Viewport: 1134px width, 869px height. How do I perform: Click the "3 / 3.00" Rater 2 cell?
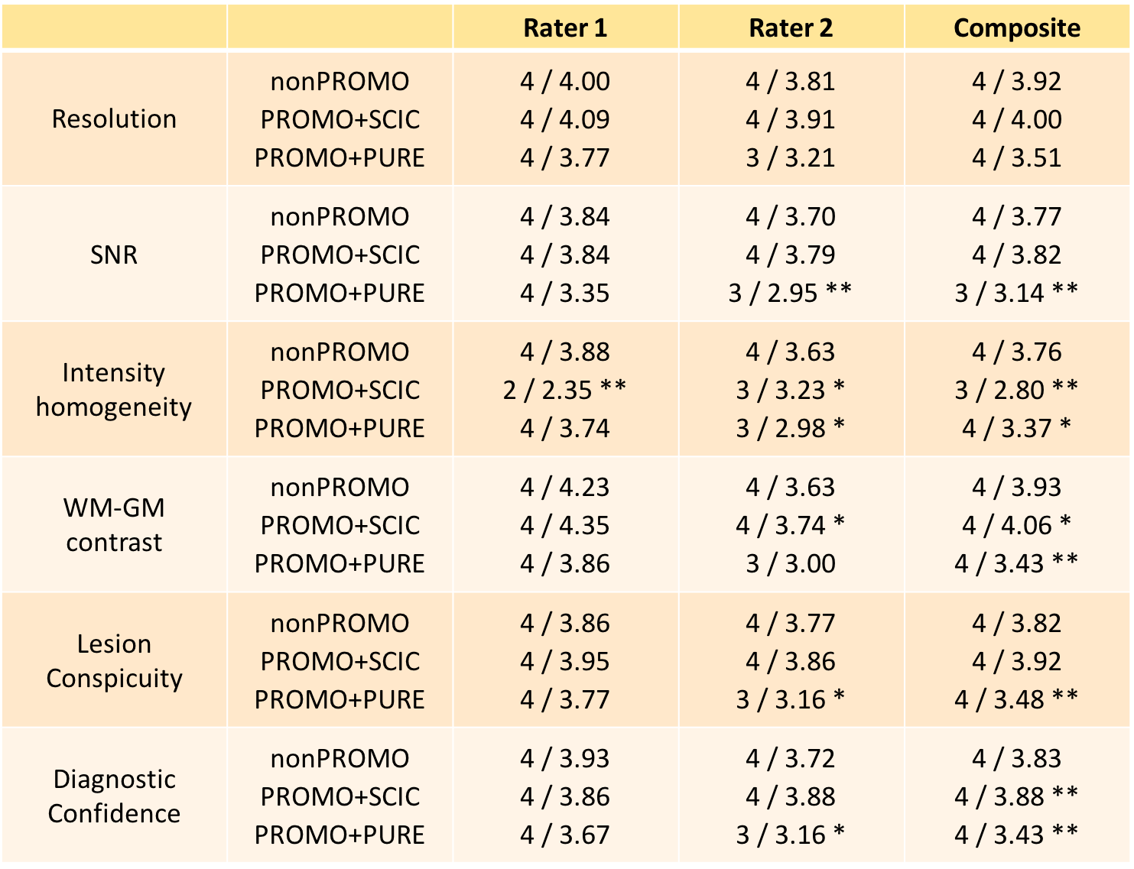point(791,563)
